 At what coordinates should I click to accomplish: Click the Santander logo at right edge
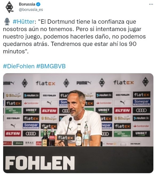142,126
